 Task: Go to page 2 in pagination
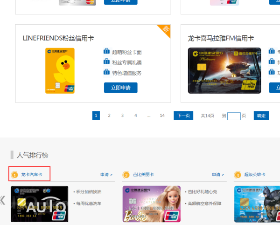(109, 116)
